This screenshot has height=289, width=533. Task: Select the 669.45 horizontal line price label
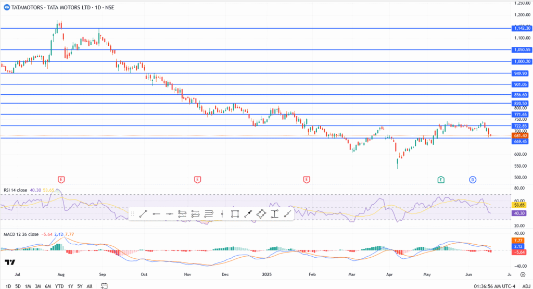[520, 142]
